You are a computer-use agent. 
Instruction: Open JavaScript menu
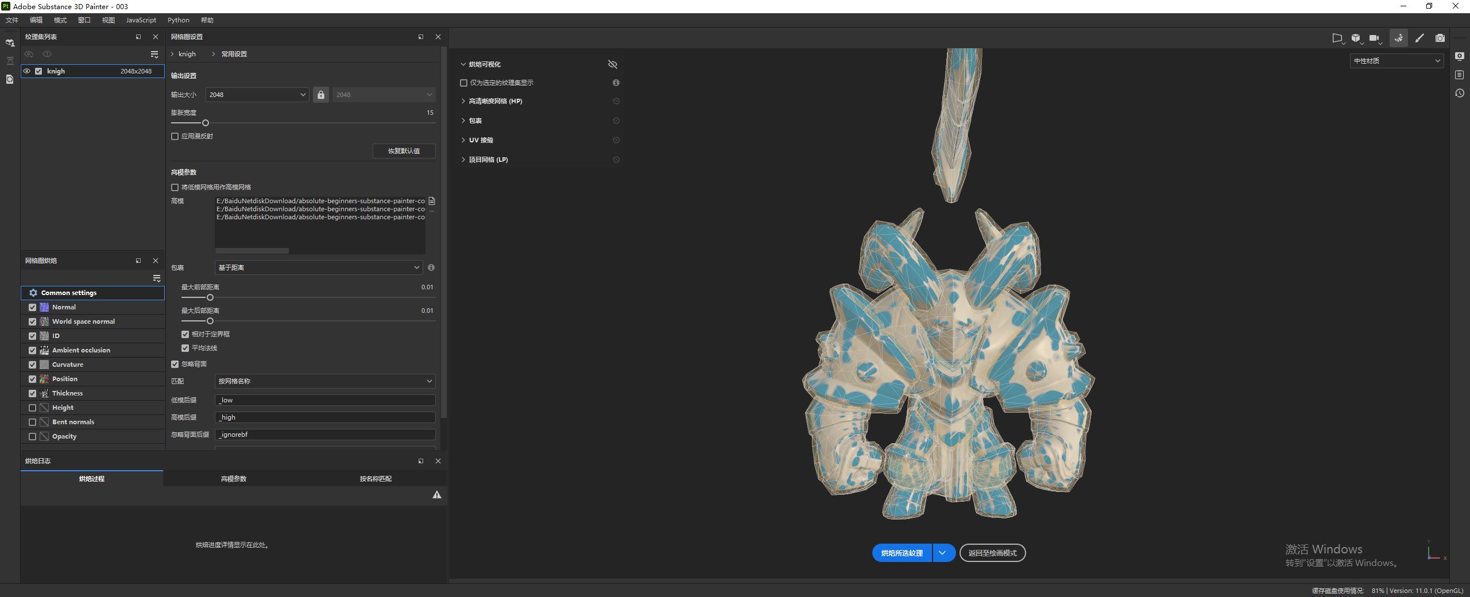point(141,20)
